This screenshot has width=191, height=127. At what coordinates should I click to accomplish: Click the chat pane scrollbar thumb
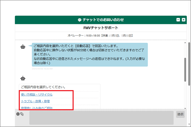(185, 70)
